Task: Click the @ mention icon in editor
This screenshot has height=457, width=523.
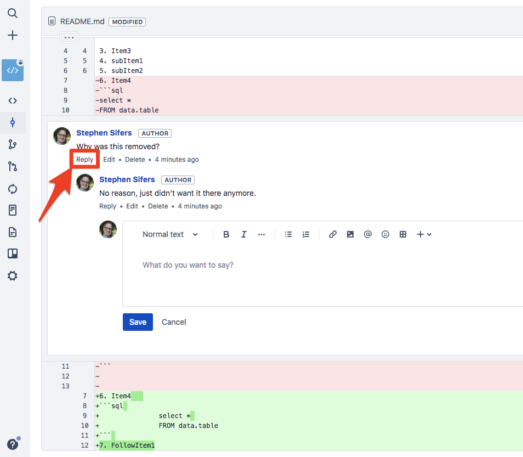Action: point(367,234)
